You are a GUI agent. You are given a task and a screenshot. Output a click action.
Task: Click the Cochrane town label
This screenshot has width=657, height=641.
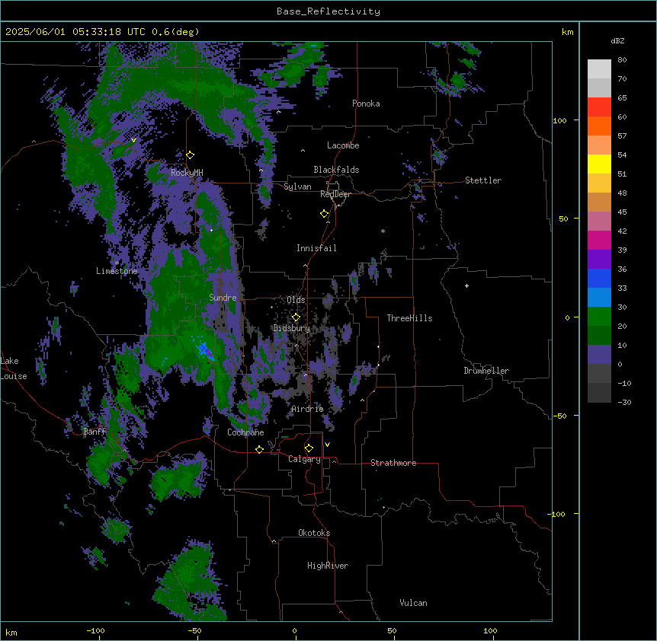[x=245, y=432]
